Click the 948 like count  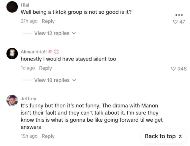tap(182, 69)
